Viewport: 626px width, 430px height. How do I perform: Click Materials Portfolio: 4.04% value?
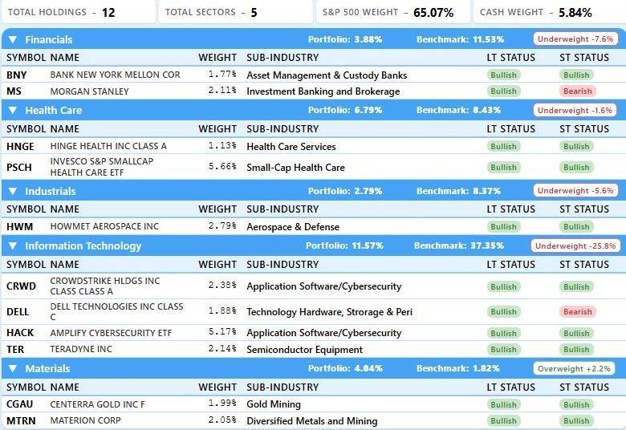click(345, 368)
